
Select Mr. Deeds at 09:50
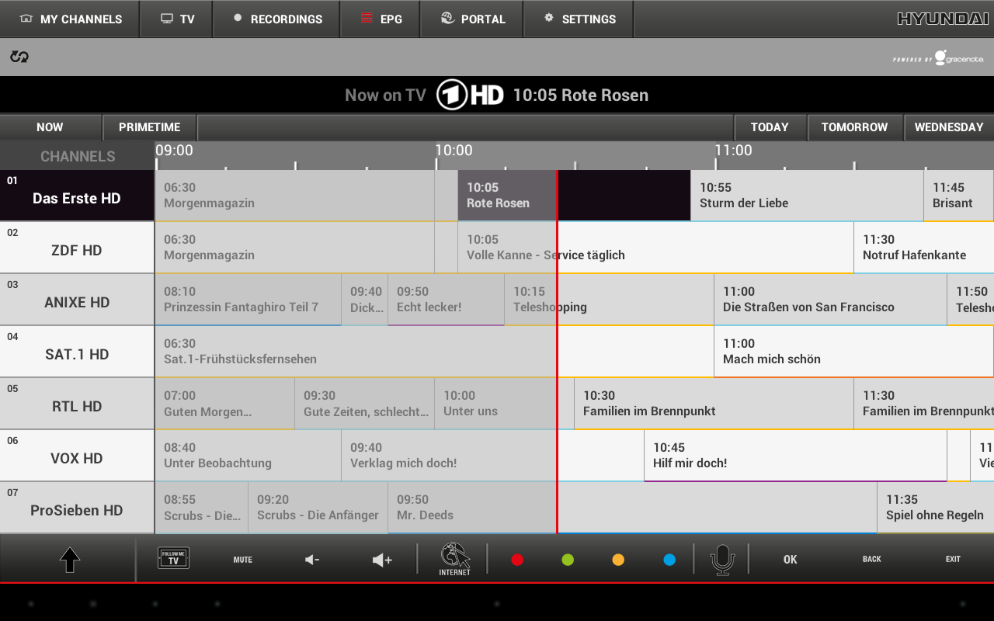[632, 508]
